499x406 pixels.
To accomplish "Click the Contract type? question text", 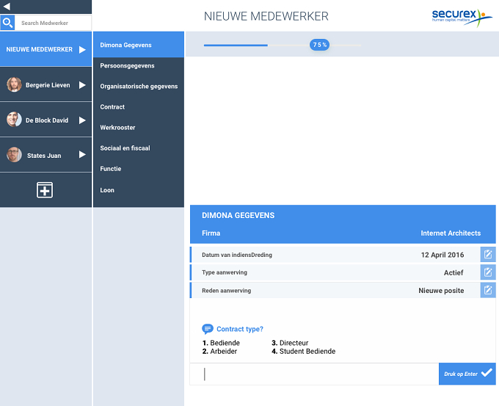I will click(x=240, y=329).
